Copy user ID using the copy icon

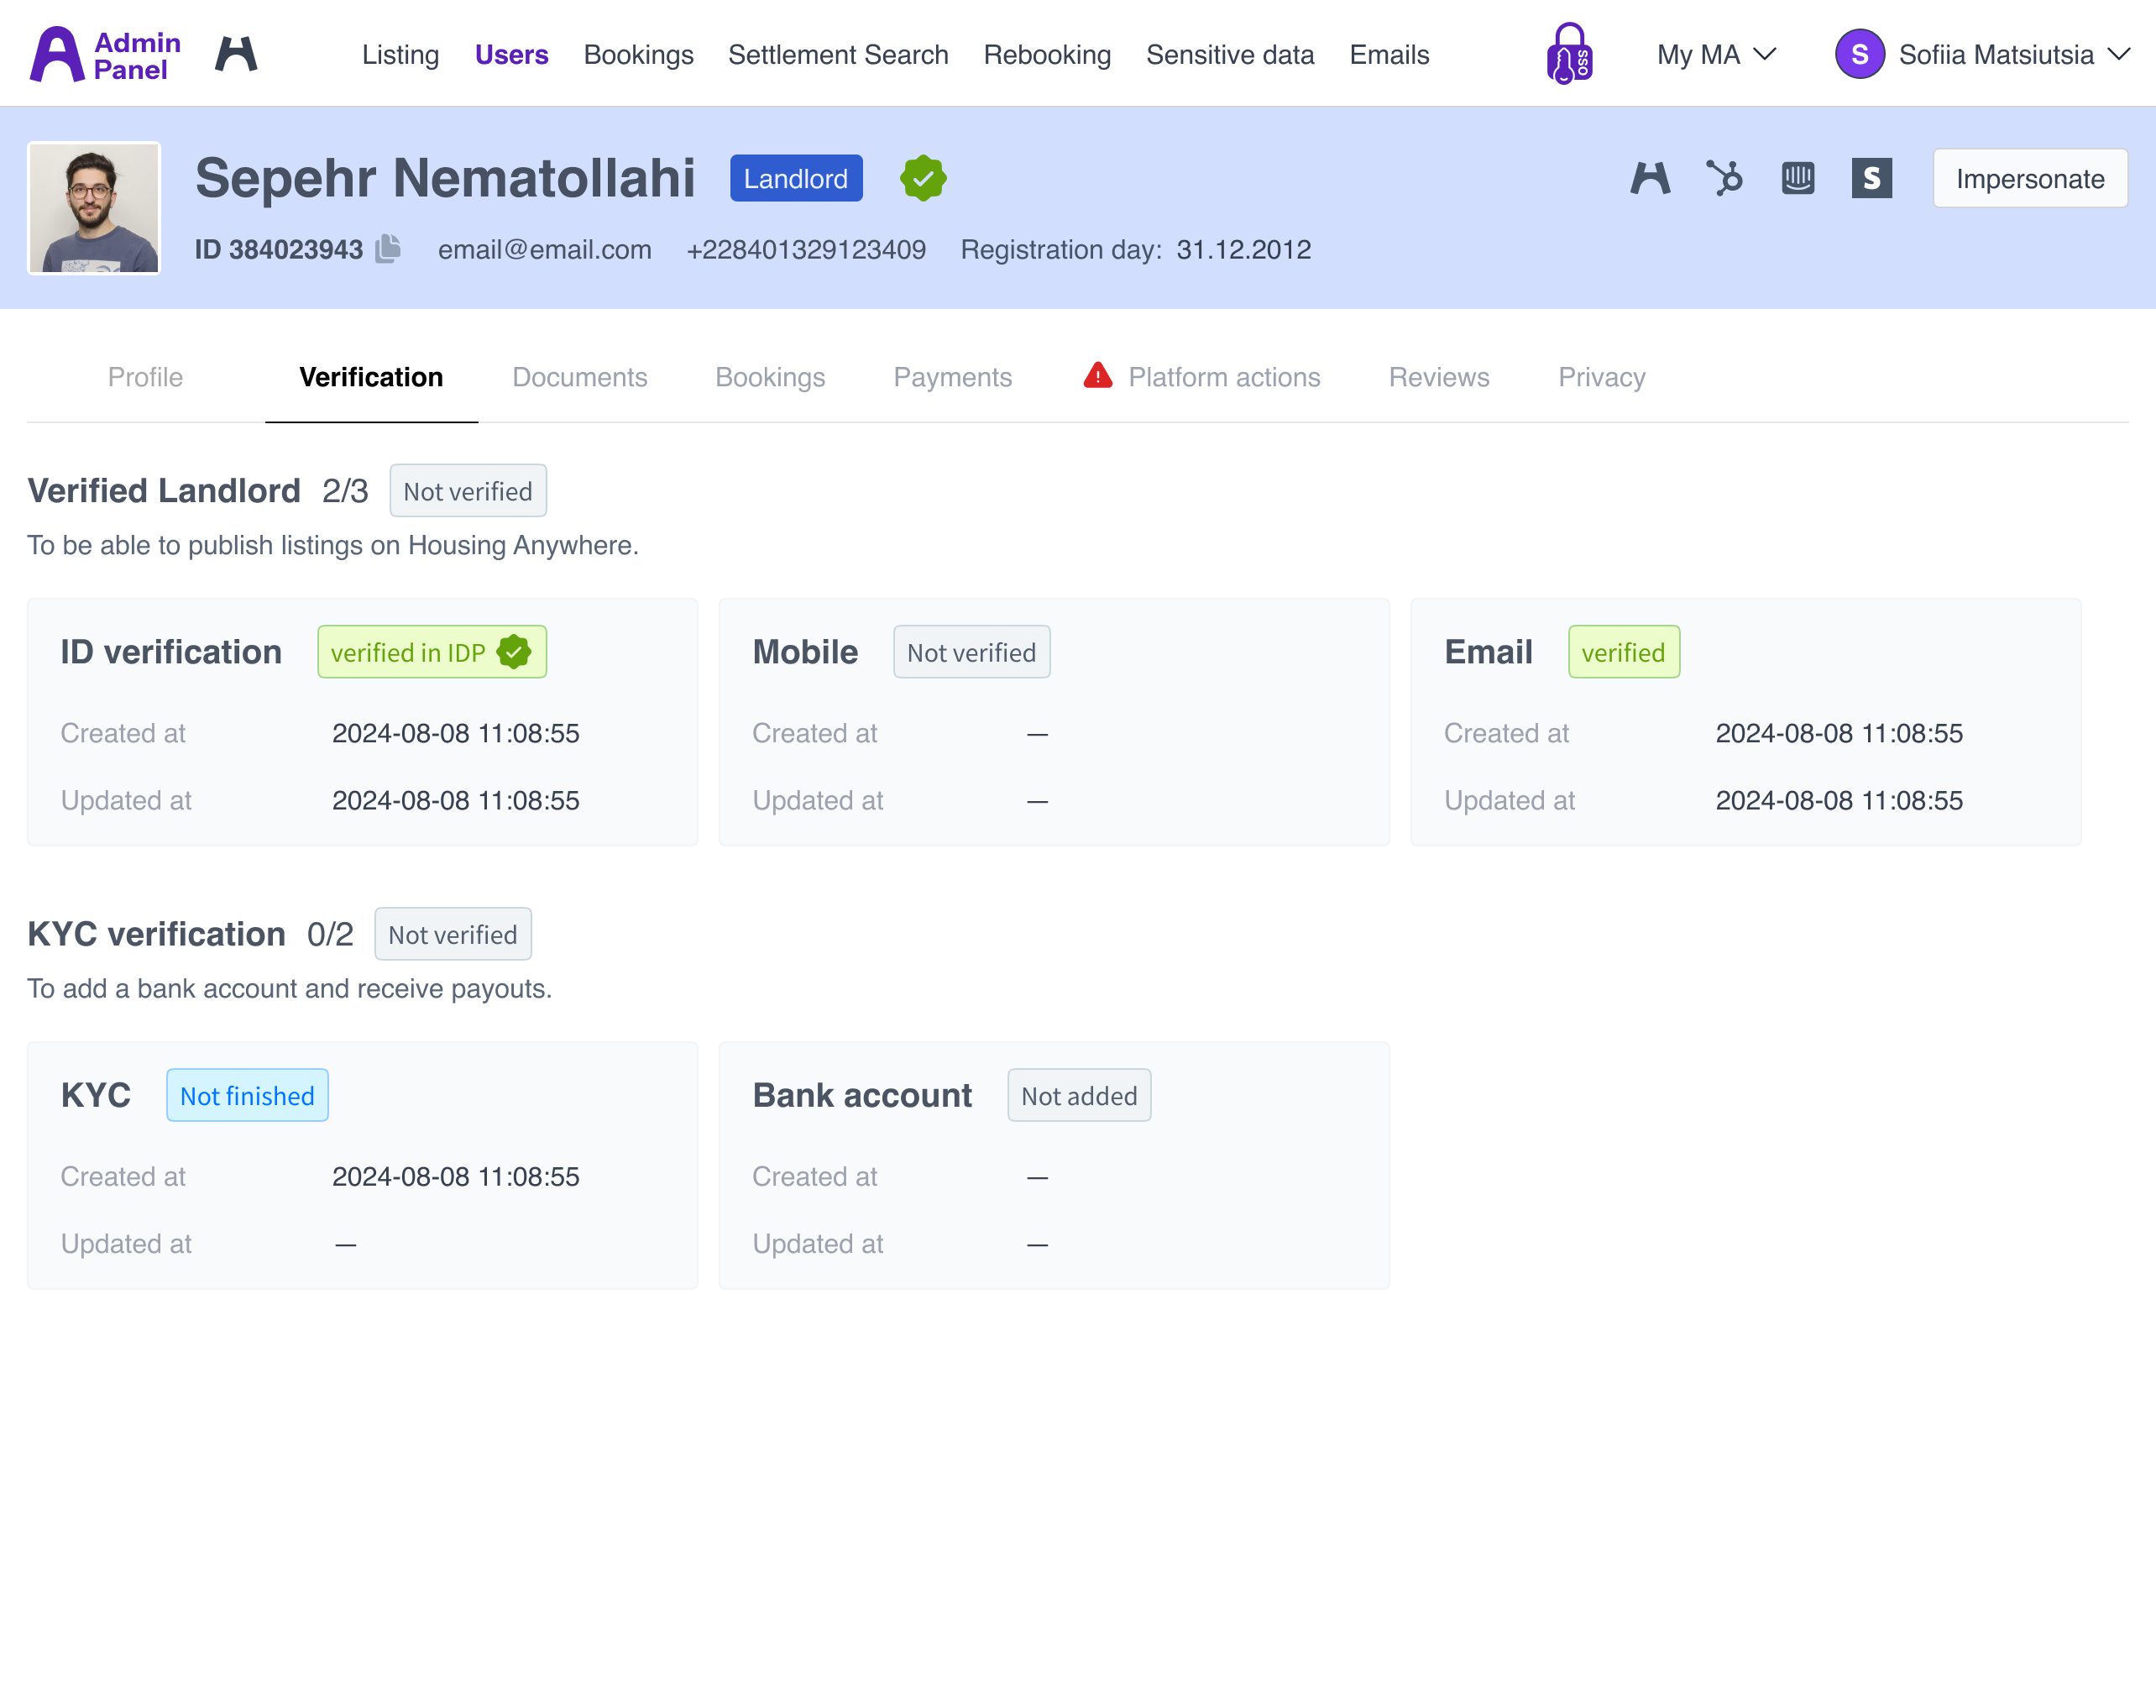(x=388, y=249)
